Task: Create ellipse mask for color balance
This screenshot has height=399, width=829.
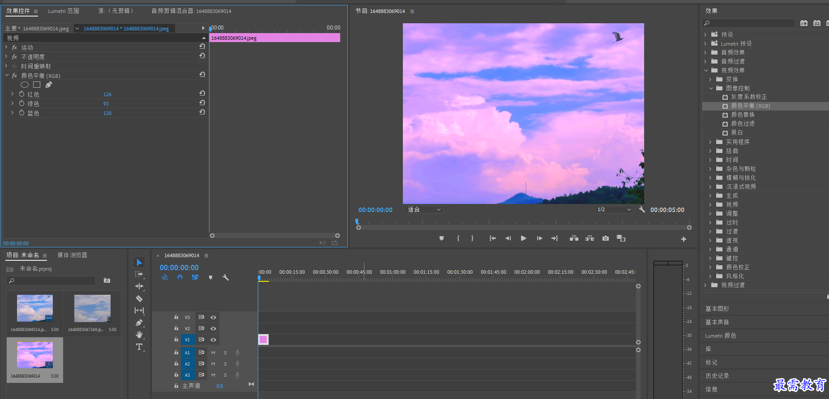Action: point(25,85)
